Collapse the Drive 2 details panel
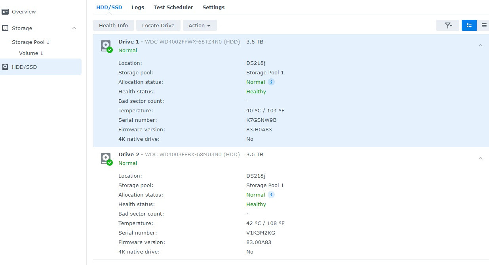This screenshot has width=489, height=265. (x=480, y=158)
